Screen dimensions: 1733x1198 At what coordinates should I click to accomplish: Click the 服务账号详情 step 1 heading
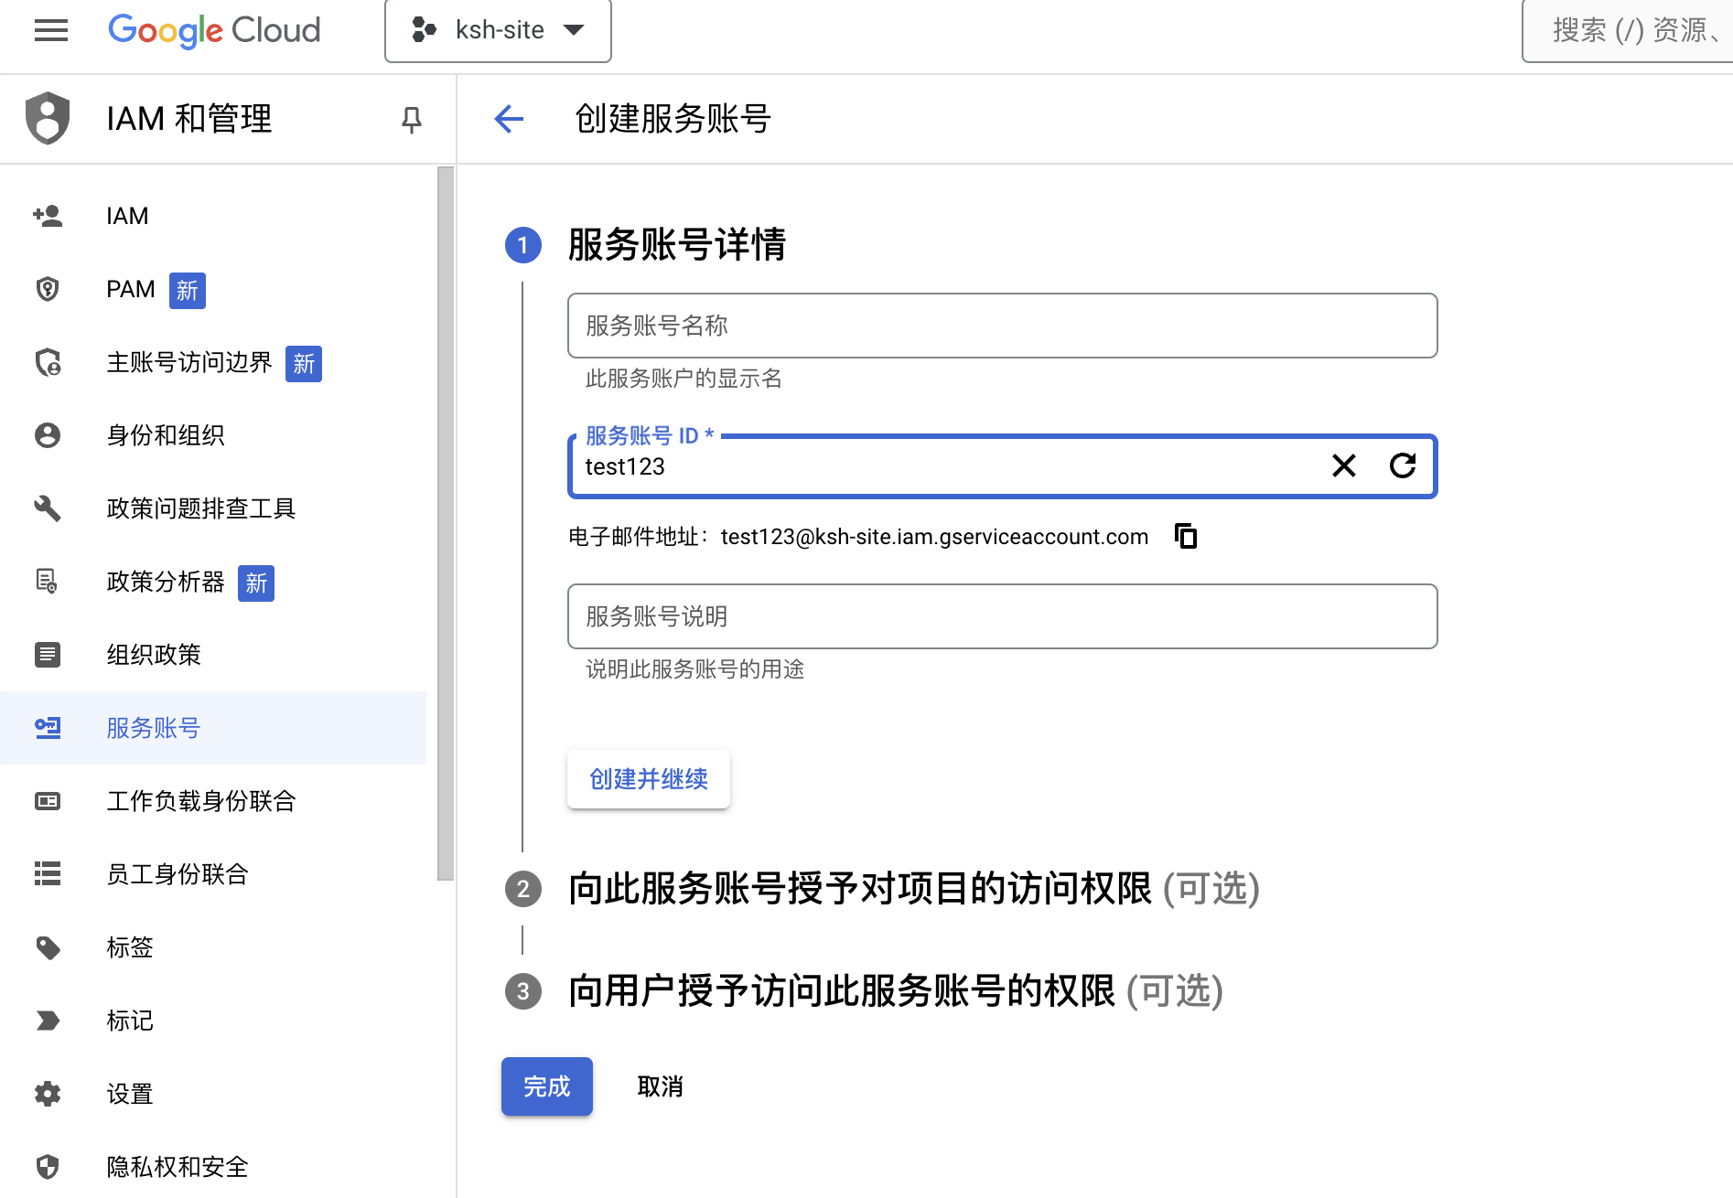click(676, 244)
